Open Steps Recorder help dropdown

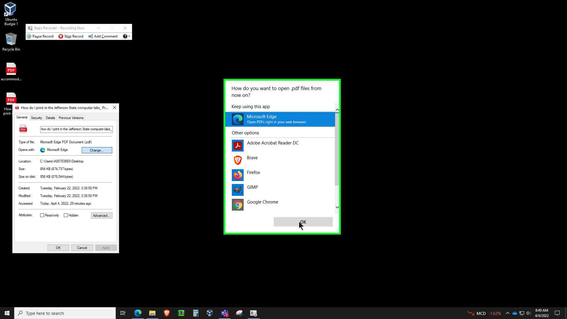click(127, 36)
